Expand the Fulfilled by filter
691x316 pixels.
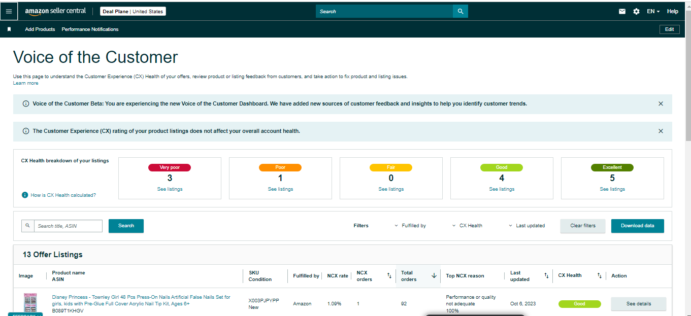click(410, 226)
